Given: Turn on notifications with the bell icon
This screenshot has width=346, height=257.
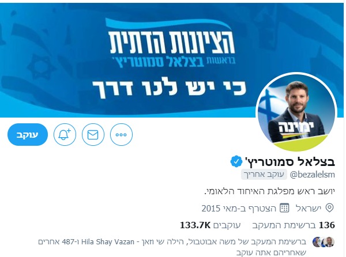Looking at the screenshot, I should (65, 134).
